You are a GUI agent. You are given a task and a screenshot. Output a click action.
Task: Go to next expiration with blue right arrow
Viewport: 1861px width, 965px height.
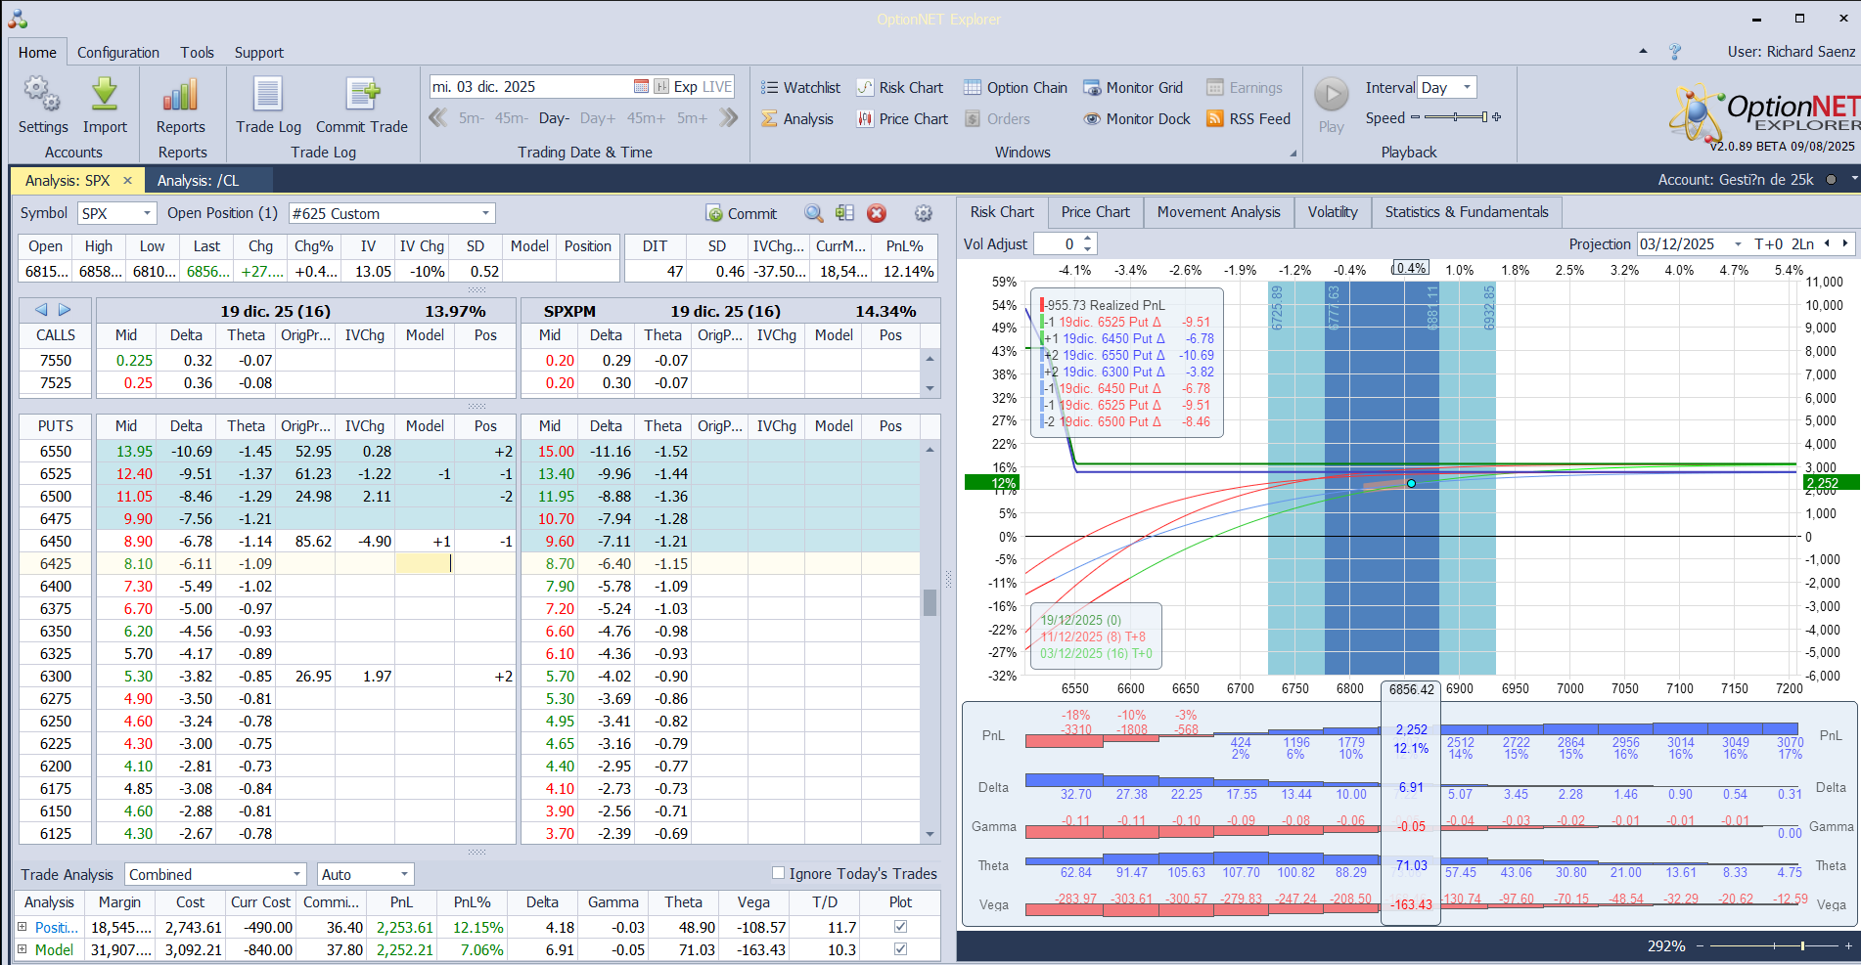[65, 310]
